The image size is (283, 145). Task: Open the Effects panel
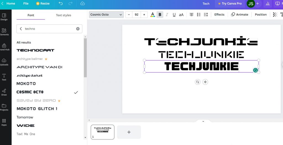(219, 15)
